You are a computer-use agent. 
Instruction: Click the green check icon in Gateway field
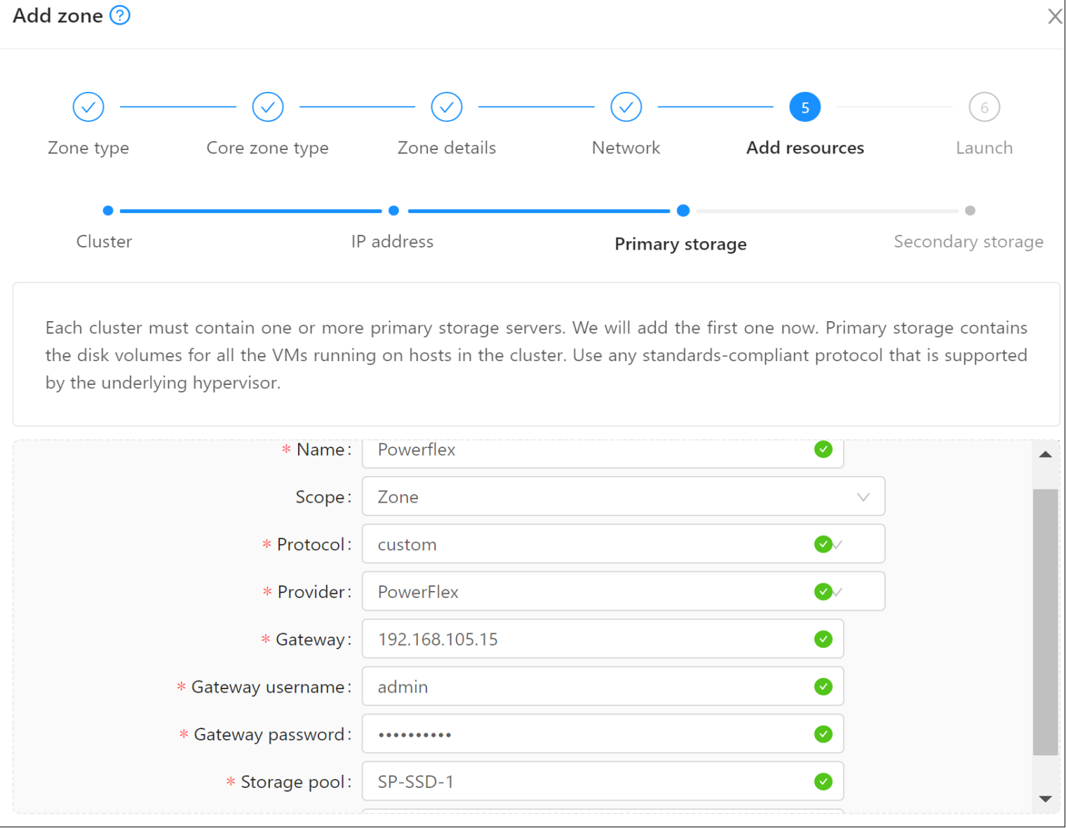[823, 639]
